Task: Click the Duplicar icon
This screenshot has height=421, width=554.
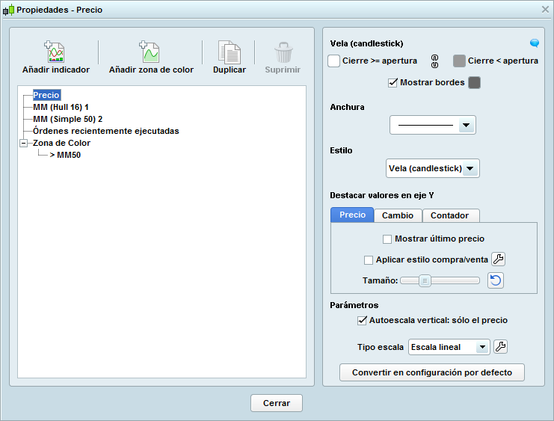Action: [229, 52]
